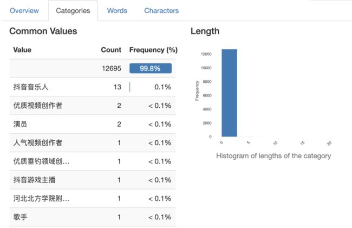The height and width of the screenshot is (228, 352).
Task: Switch to the Categories tab
Action: coord(73,10)
